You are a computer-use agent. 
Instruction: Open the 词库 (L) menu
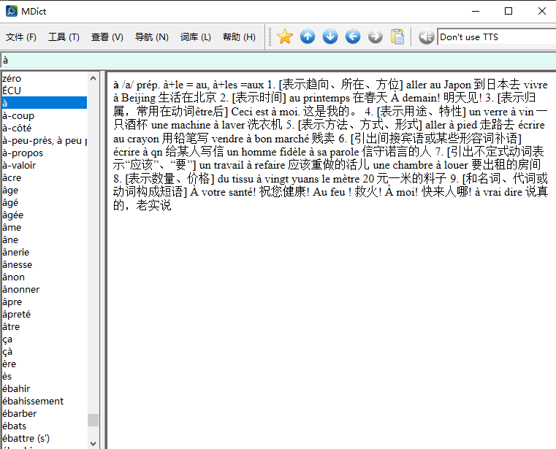click(195, 37)
